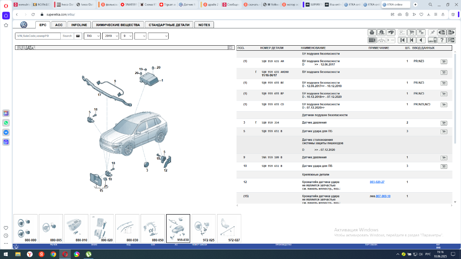Expand the TIG model dropdown
Image resolution: width=461 pixels, height=259 pixels.
pos(92,36)
